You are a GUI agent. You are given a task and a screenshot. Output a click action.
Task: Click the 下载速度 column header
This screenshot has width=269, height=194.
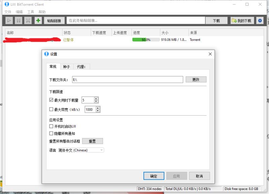click(x=101, y=33)
